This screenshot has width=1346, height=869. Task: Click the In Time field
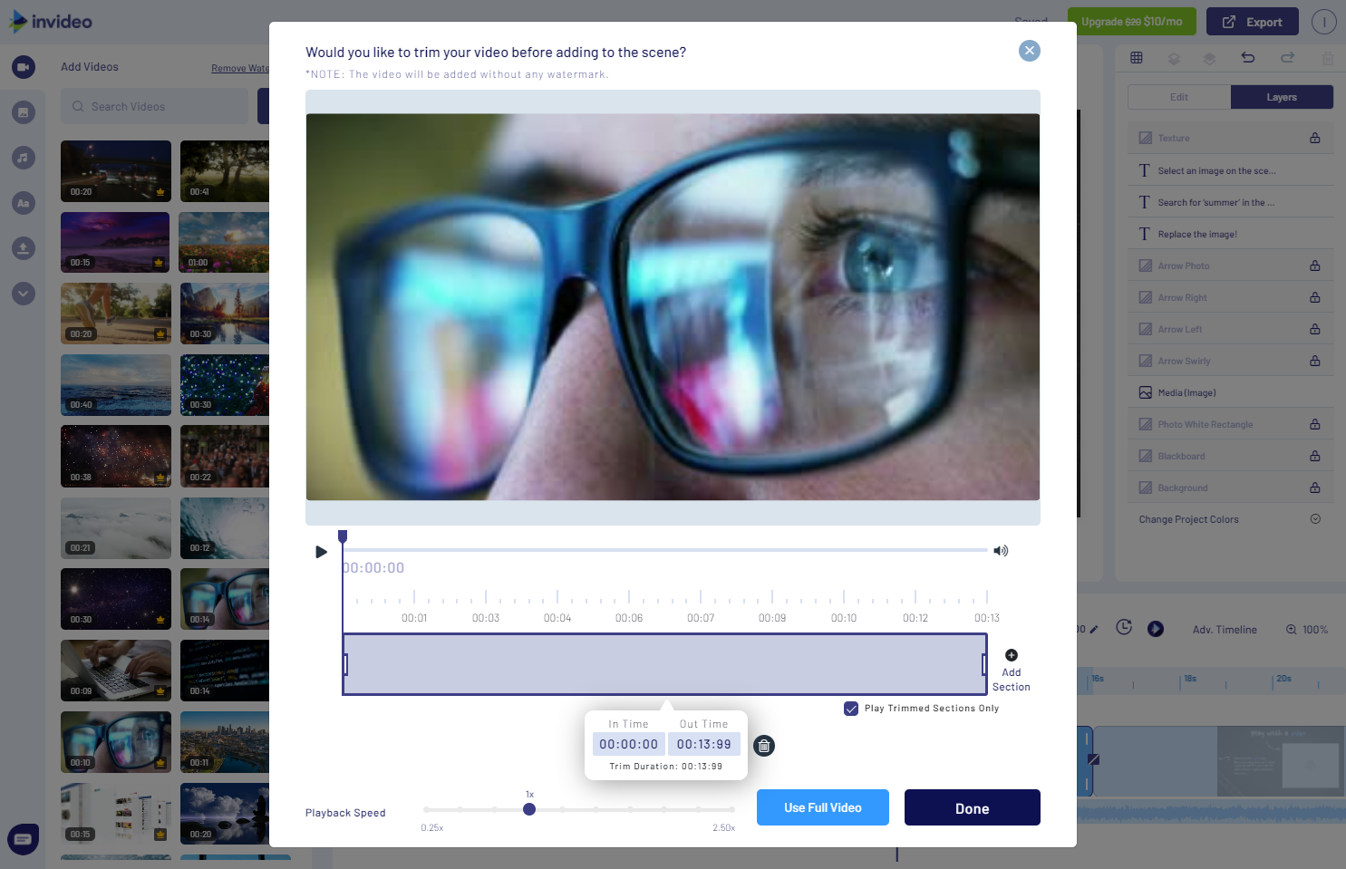[629, 744]
